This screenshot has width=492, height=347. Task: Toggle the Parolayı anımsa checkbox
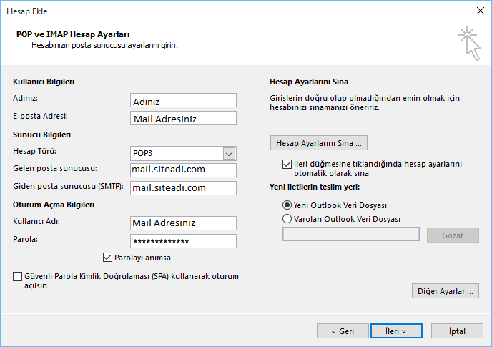coord(107,258)
